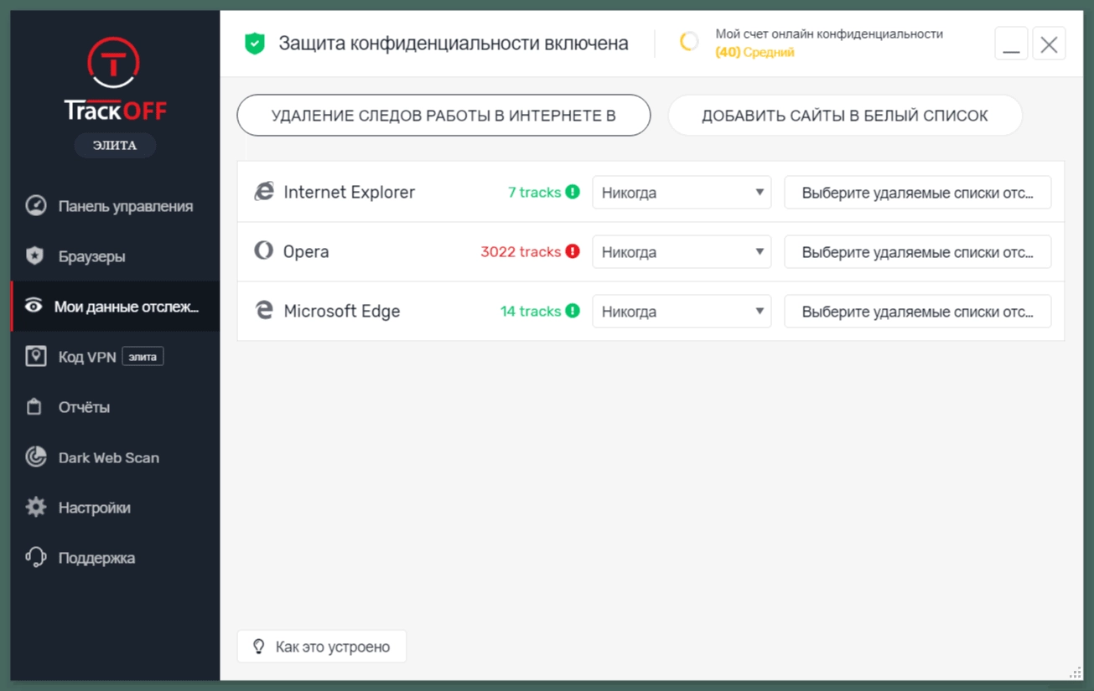1094x691 pixels.
Task: Click the Браузеры shield icon
Action: (x=34, y=255)
